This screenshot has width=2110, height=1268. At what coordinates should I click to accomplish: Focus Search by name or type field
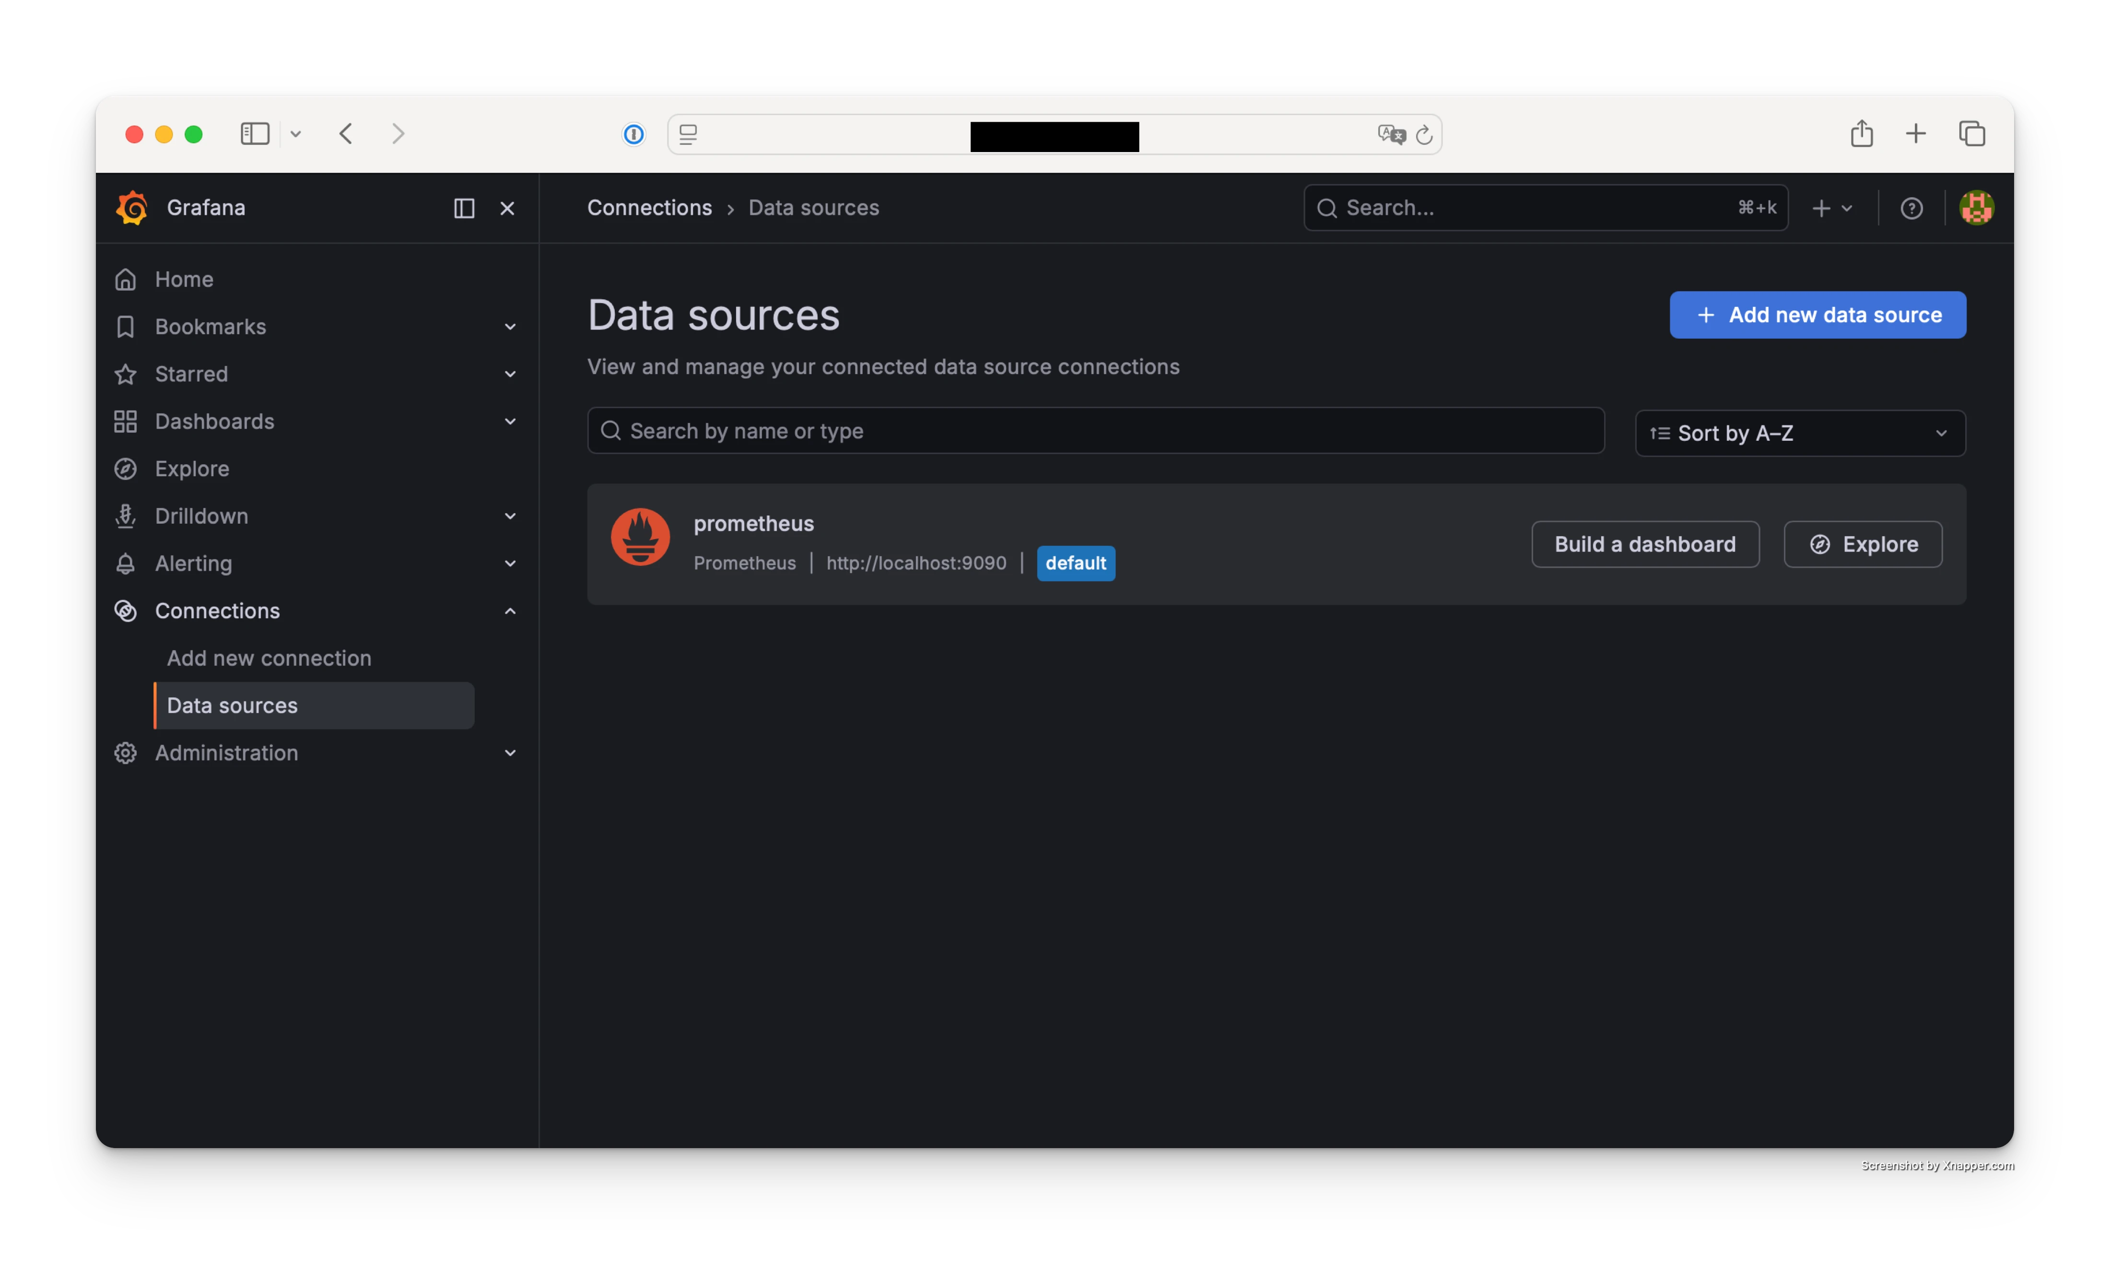1095,431
